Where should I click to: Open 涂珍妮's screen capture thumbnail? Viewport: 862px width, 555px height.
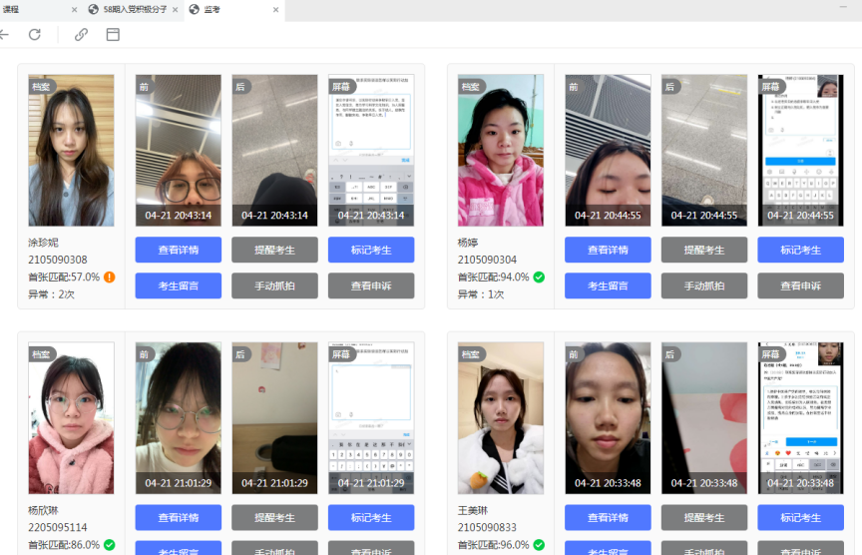(x=371, y=150)
